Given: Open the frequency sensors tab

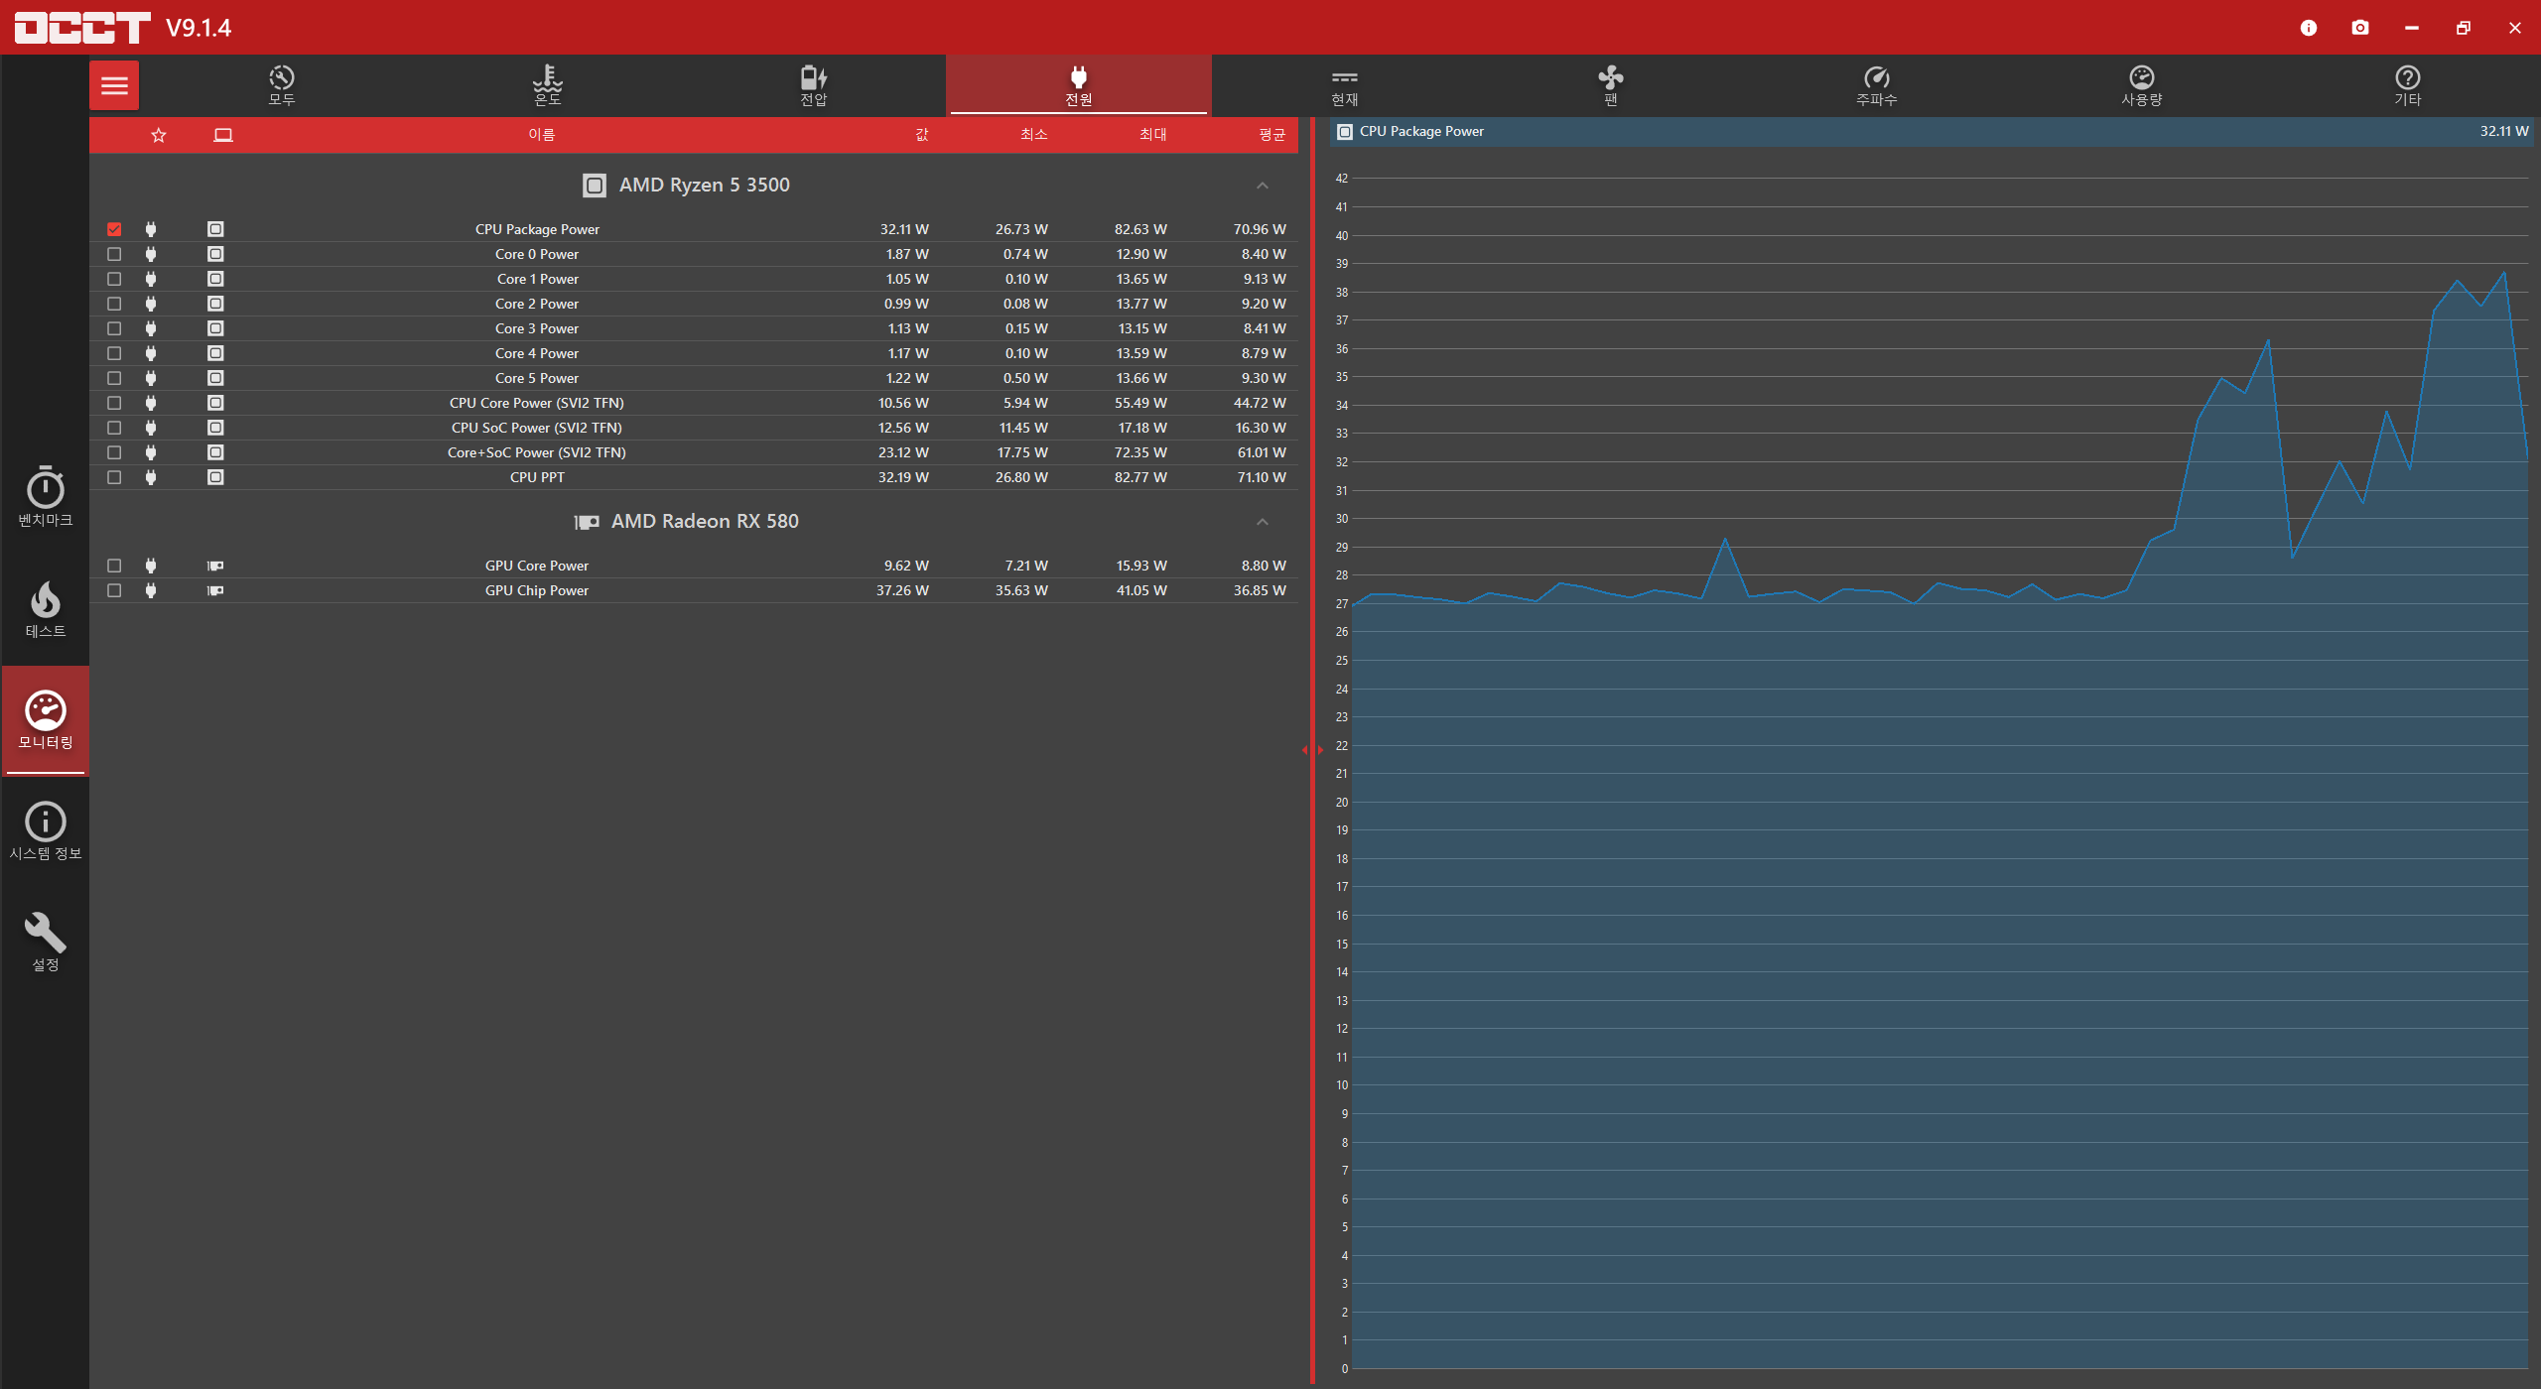Looking at the screenshot, I should point(1876,85).
